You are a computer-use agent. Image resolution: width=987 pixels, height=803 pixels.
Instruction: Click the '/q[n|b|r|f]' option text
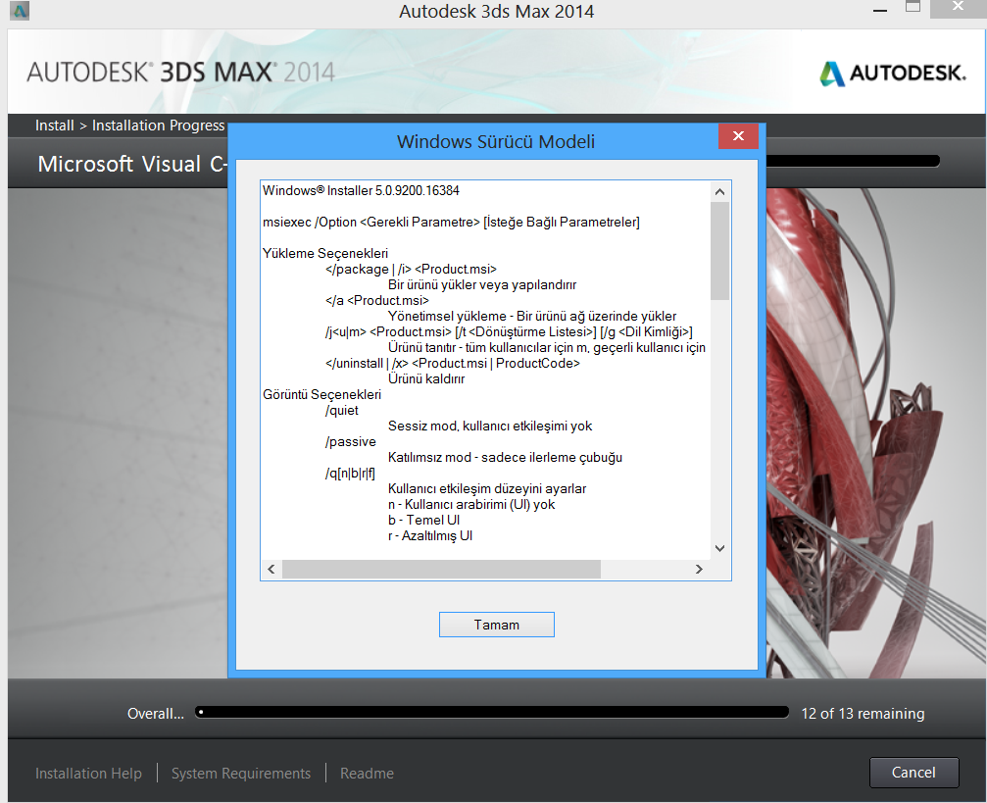[350, 473]
